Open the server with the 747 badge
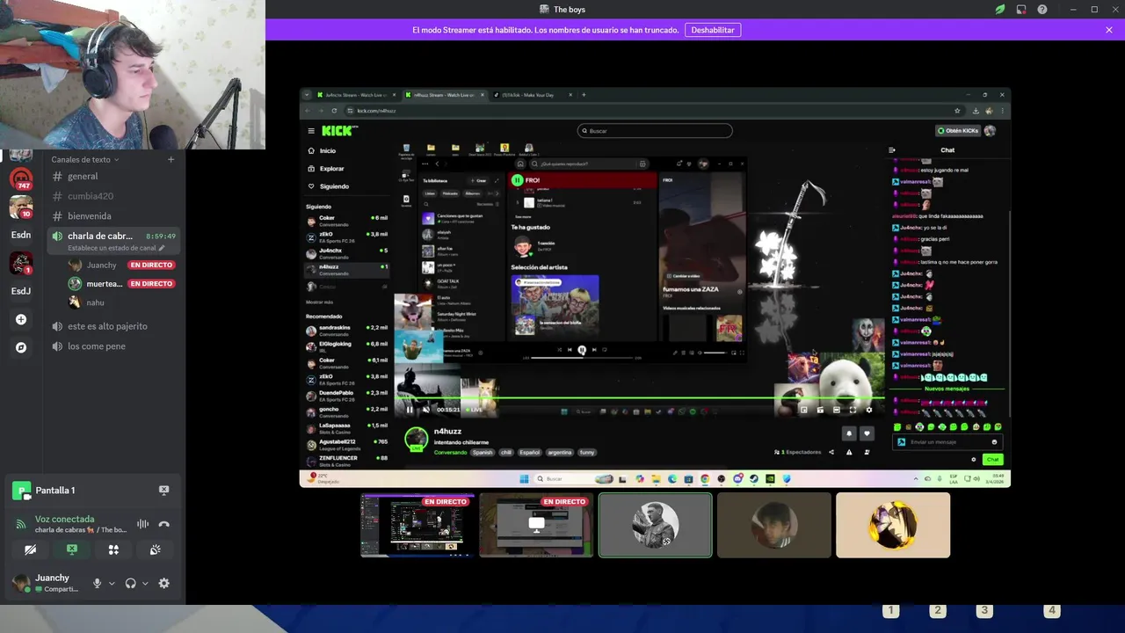This screenshot has height=633, width=1125. [21, 178]
